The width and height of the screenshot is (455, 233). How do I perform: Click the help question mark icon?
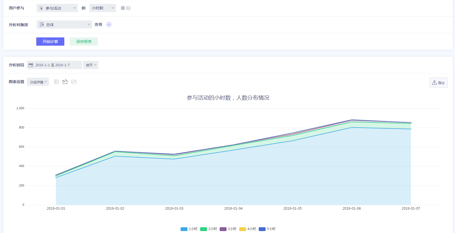point(128,8)
